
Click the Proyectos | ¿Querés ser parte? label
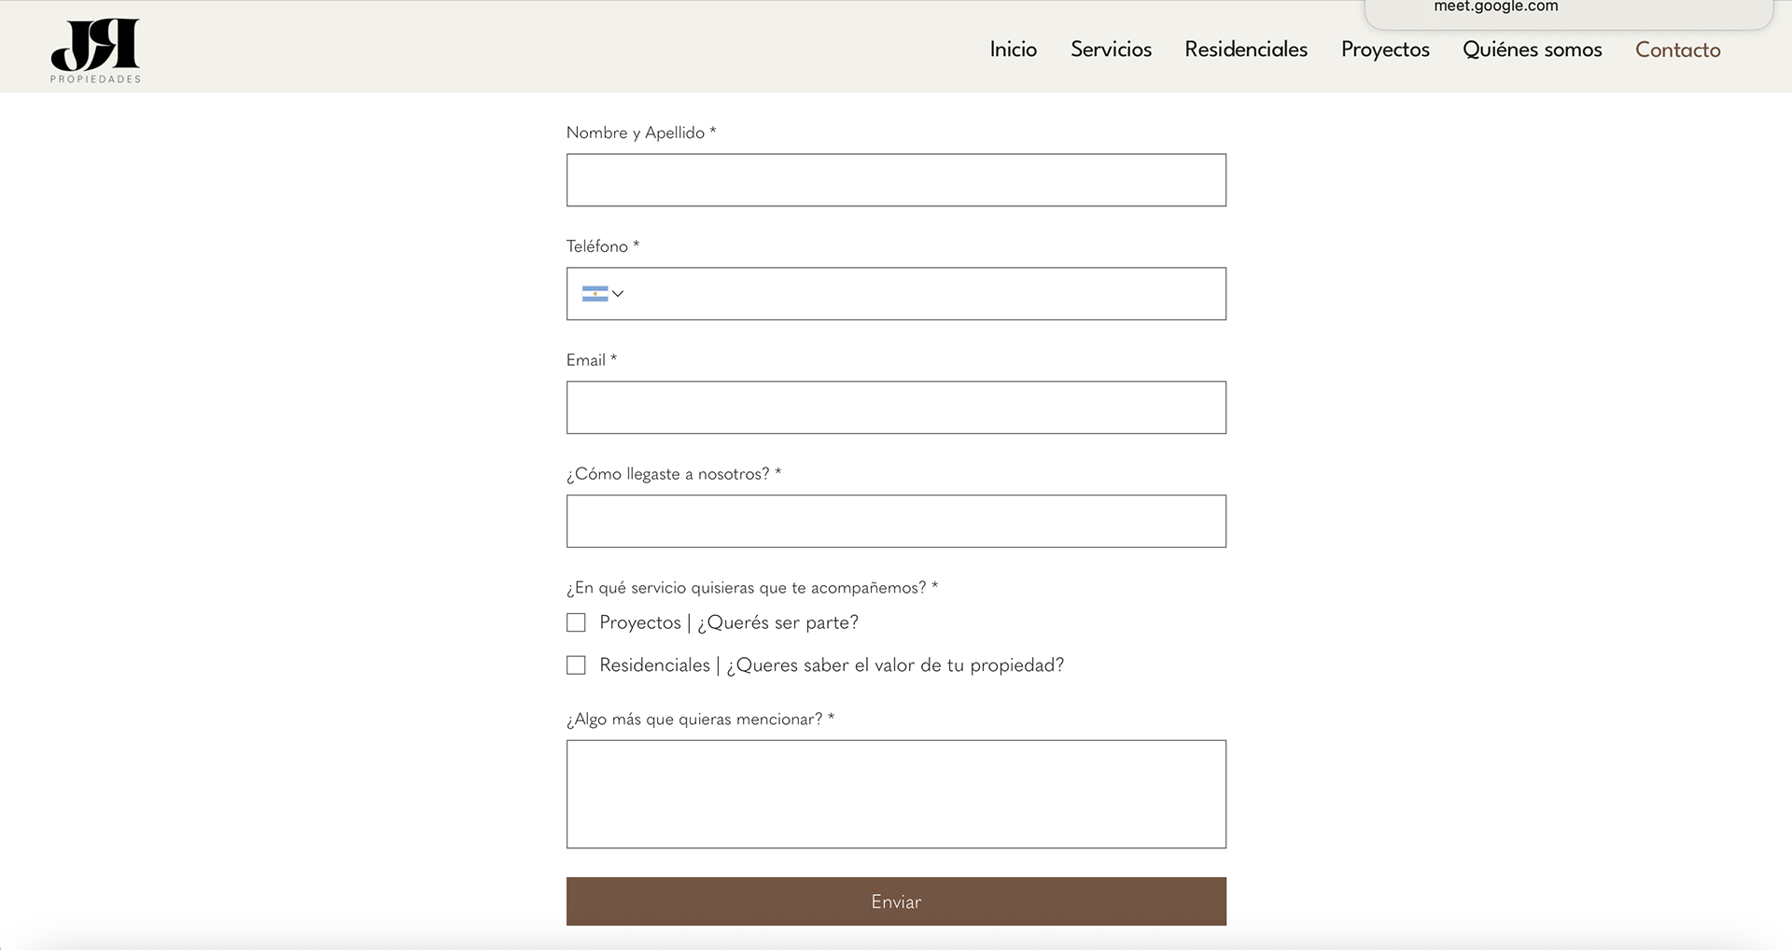[729, 622]
